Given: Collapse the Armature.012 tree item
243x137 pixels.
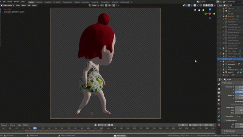Looking at the screenshot, I should pyautogui.click(x=221, y=62).
